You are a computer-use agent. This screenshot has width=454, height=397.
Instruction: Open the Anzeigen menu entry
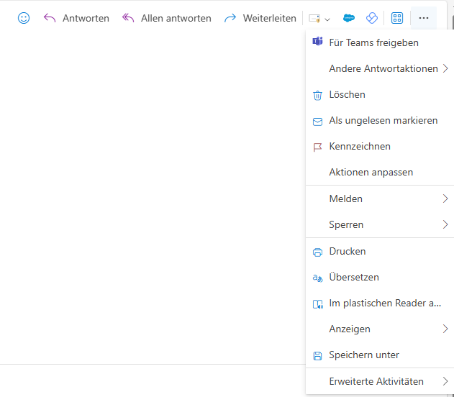click(x=380, y=329)
